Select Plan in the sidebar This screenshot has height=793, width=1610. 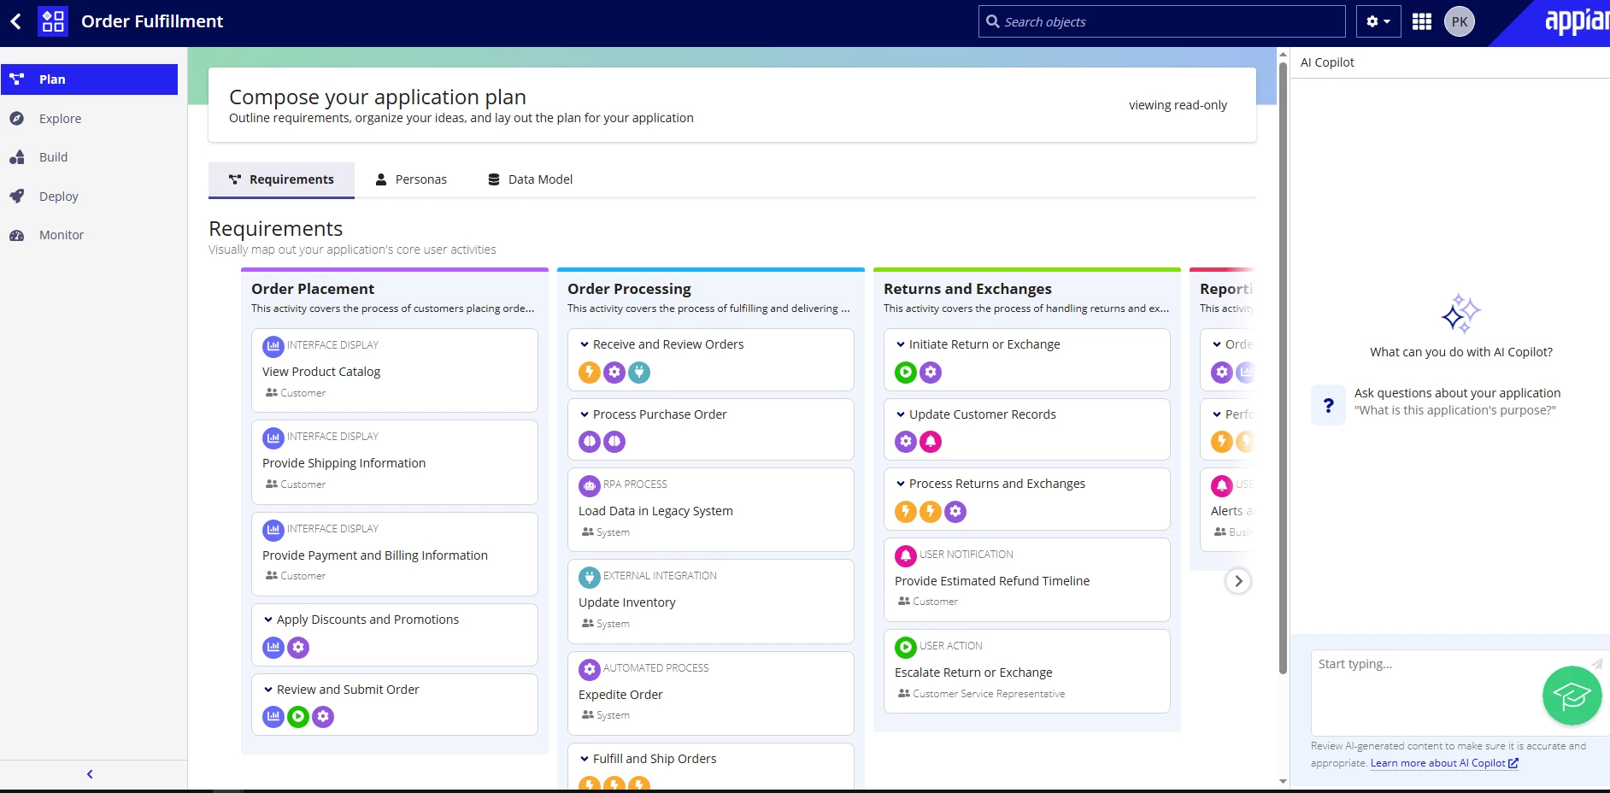point(89,79)
